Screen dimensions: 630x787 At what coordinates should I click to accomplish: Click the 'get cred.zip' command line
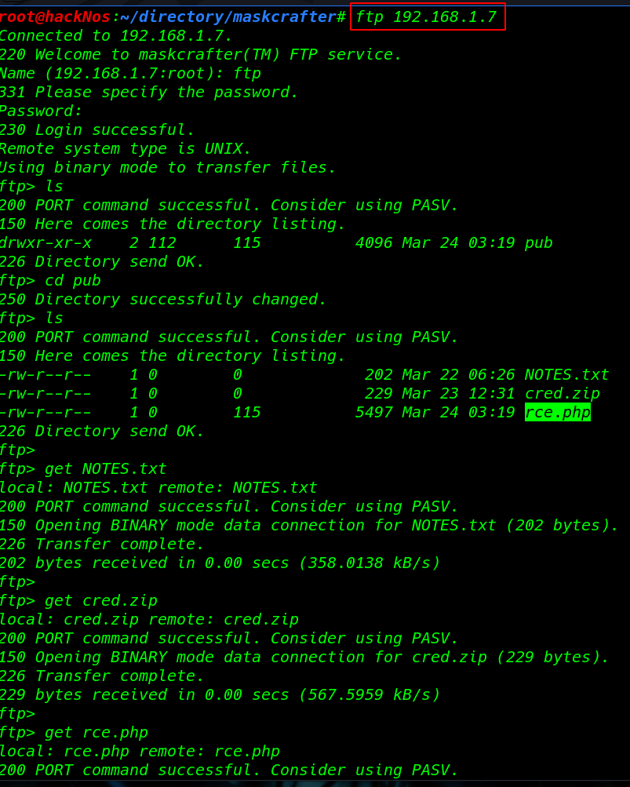tap(78, 601)
